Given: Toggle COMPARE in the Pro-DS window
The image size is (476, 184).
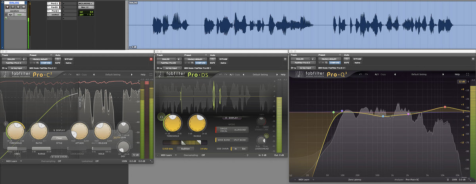Looking at the screenshot, I should 201,63.
